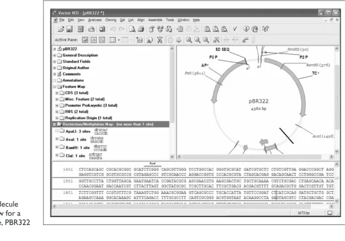Collapse Restriction/Methylation Map node
The width and height of the screenshot is (345, 241).
pyautogui.click(x=54, y=124)
